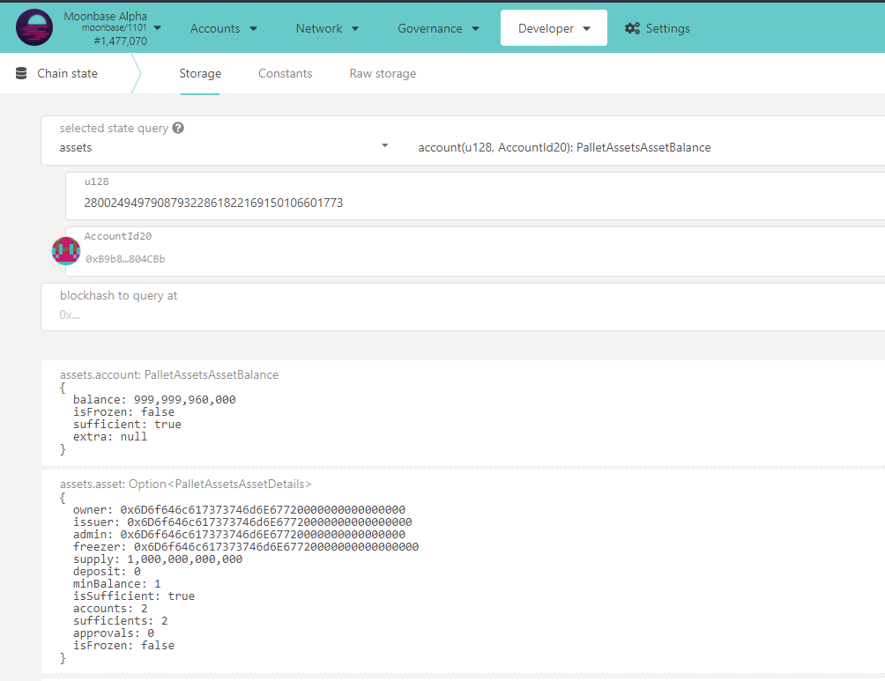Click the supply value 1,000,000,000,000

pos(184,559)
